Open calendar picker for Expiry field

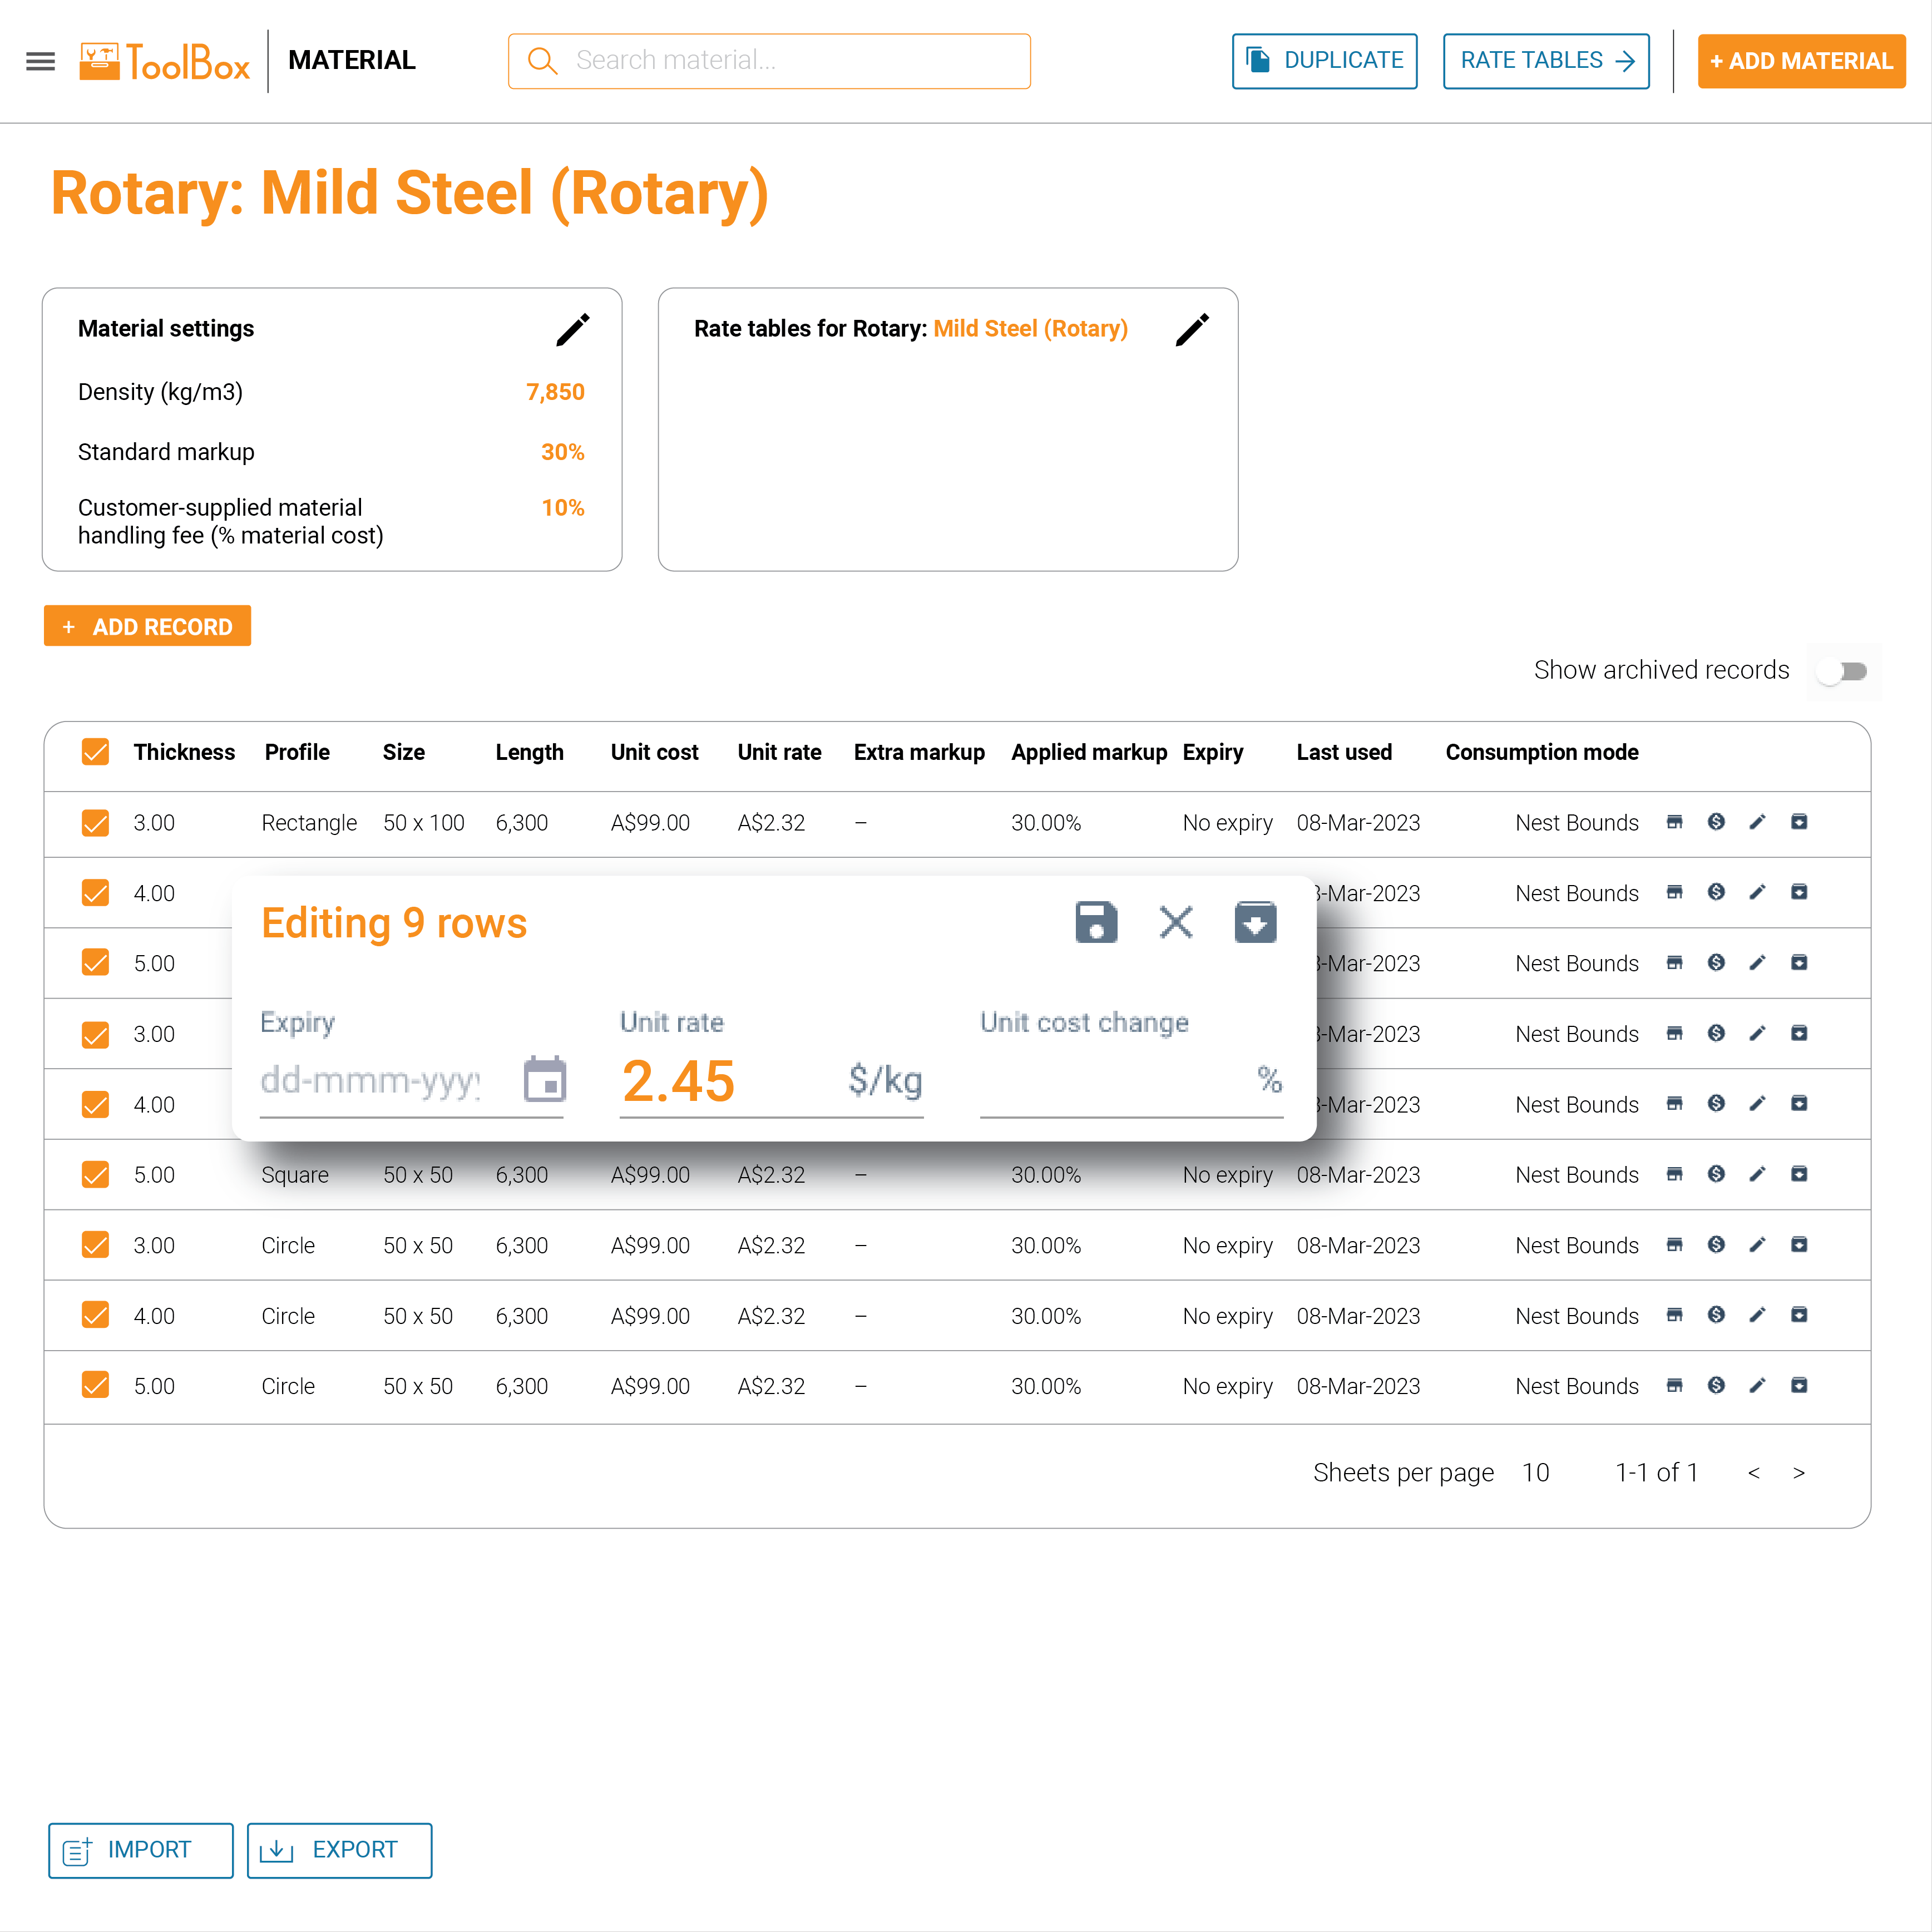click(x=545, y=1080)
